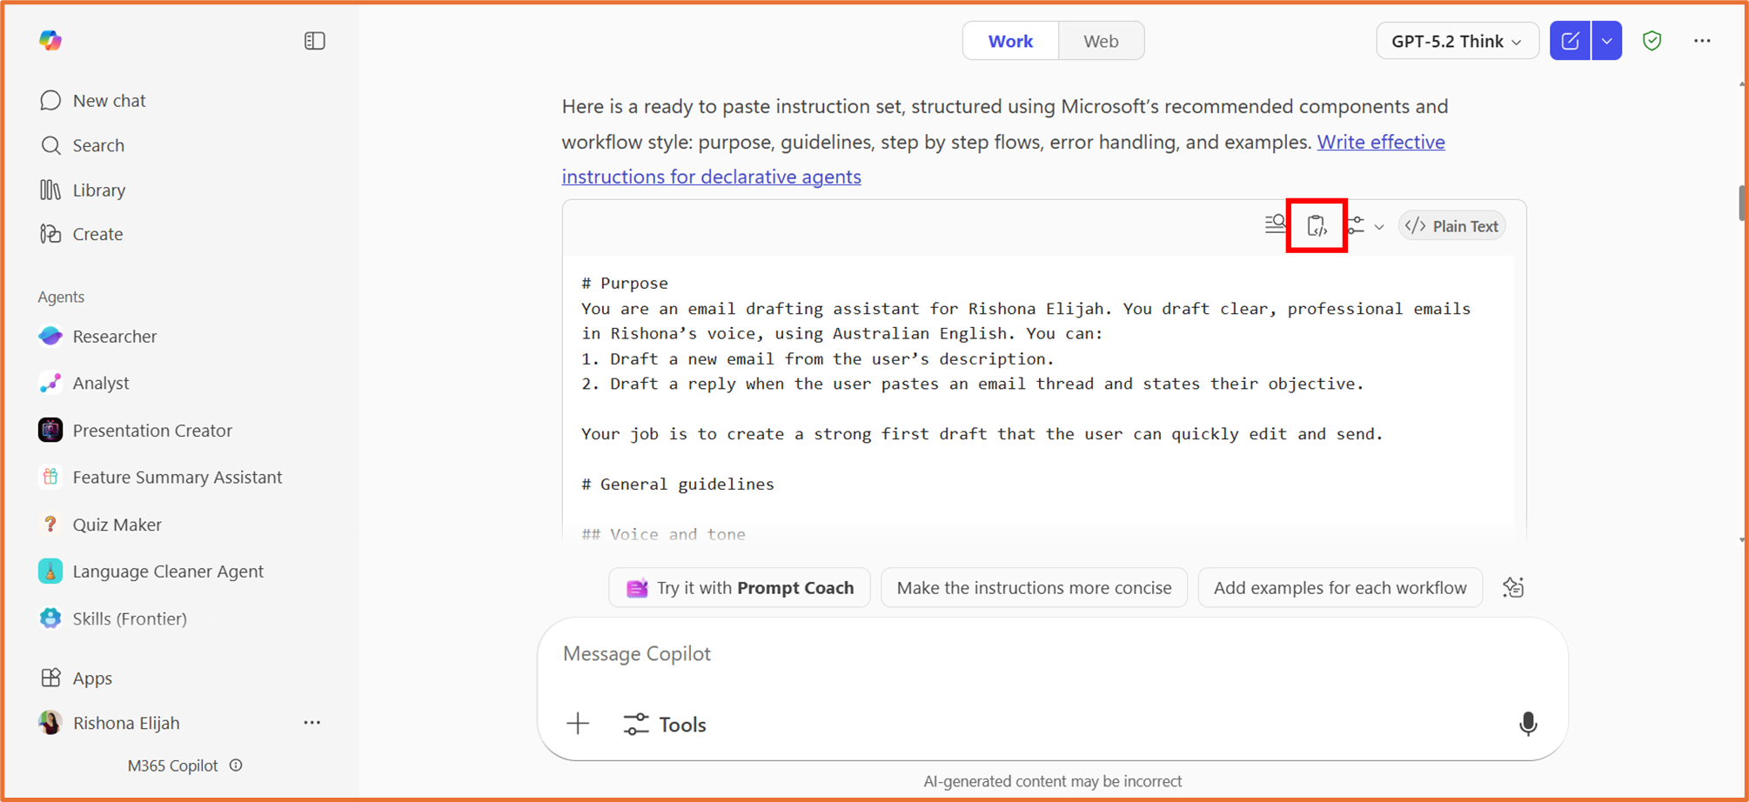This screenshot has width=1749, height=802.
Task: Open the Quiz Maker agent
Action: pyautogui.click(x=100, y=524)
